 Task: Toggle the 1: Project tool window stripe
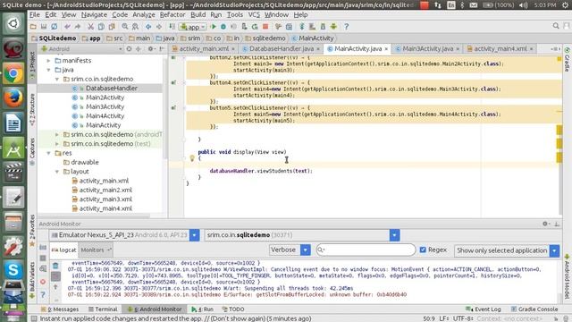pyautogui.click(x=32, y=63)
